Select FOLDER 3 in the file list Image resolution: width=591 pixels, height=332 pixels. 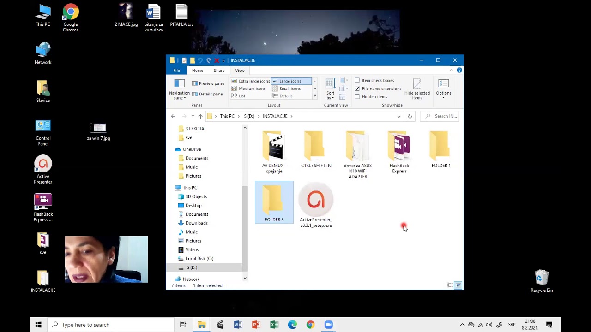click(x=274, y=202)
